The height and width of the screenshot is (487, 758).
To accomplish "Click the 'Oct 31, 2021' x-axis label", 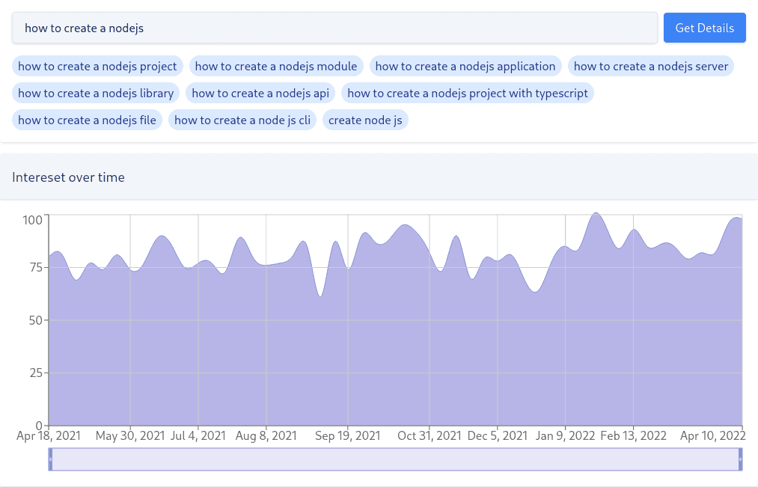I will pos(430,435).
